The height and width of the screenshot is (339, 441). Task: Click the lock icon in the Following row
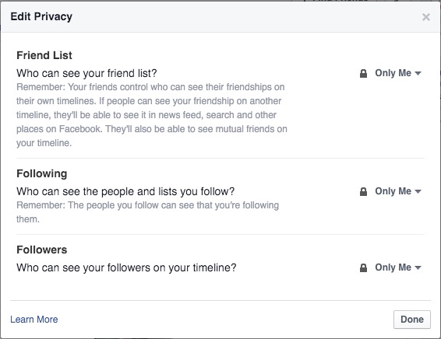click(x=363, y=191)
